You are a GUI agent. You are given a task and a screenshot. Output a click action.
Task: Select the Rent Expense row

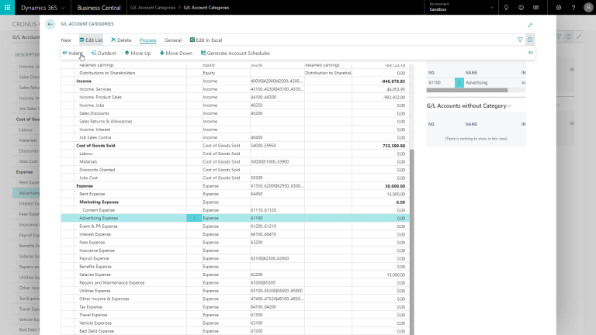point(235,194)
